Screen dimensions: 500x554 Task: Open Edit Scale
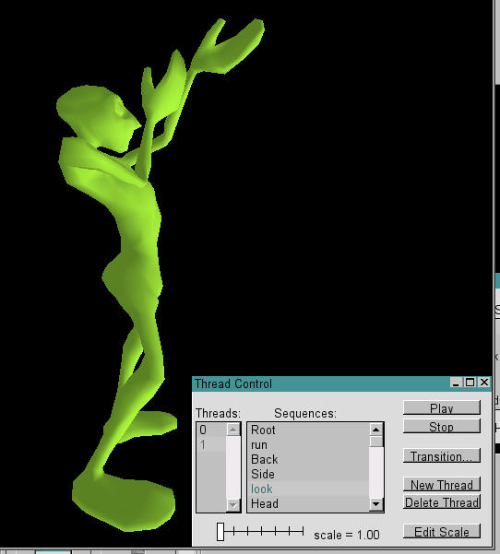442,531
